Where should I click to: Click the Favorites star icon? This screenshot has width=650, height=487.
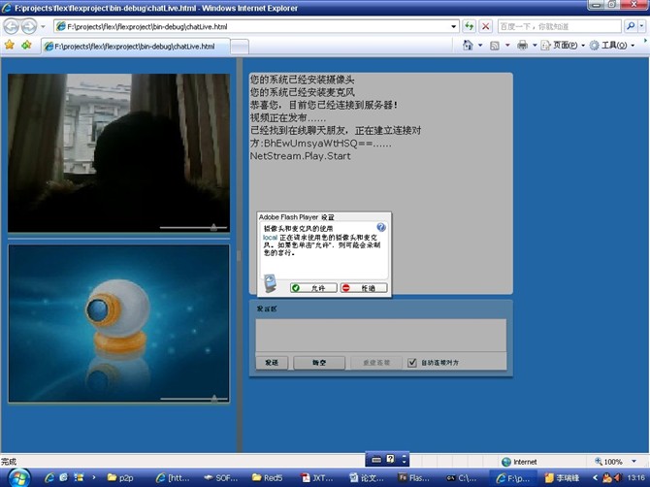(9, 45)
